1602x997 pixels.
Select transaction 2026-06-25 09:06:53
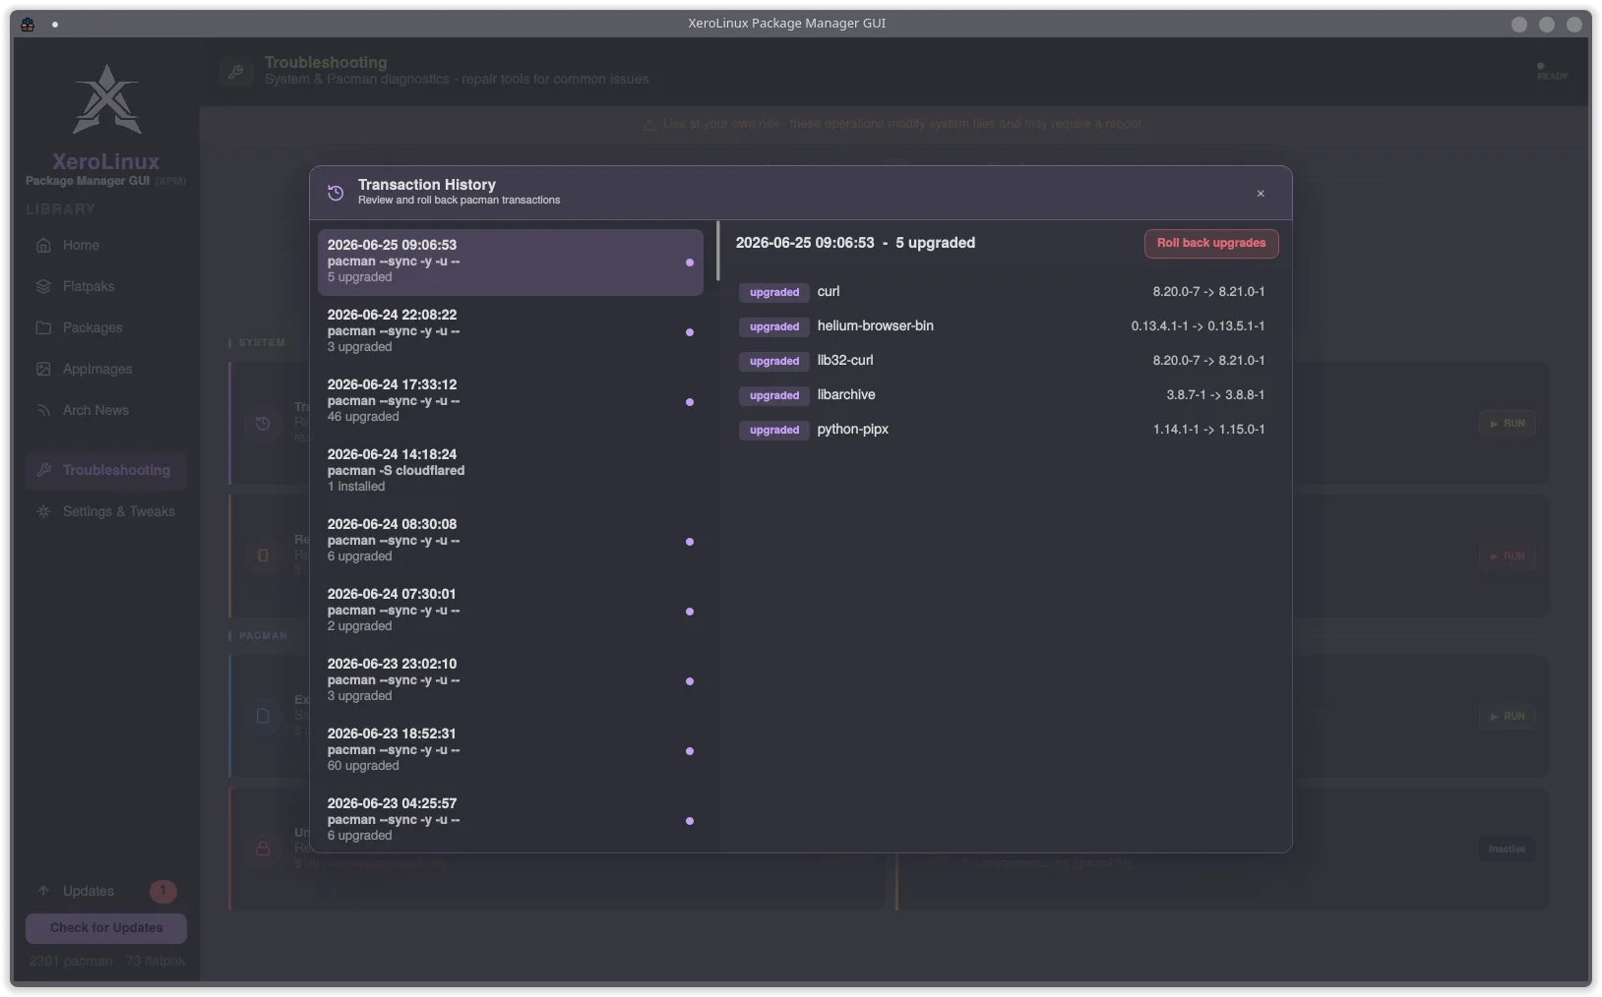click(510, 263)
